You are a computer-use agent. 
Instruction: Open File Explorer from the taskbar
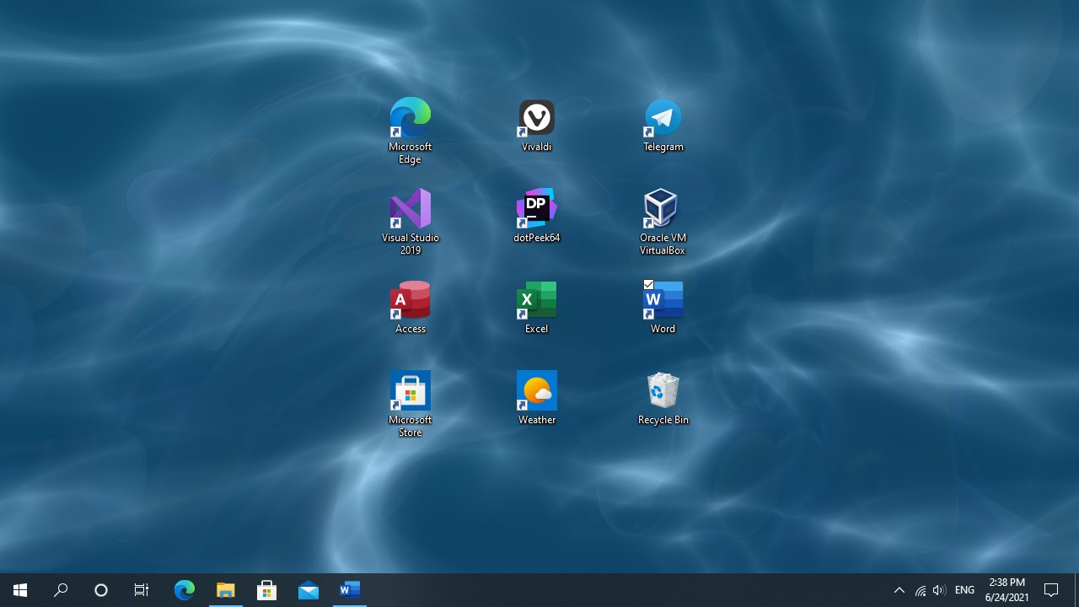(225, 590)
